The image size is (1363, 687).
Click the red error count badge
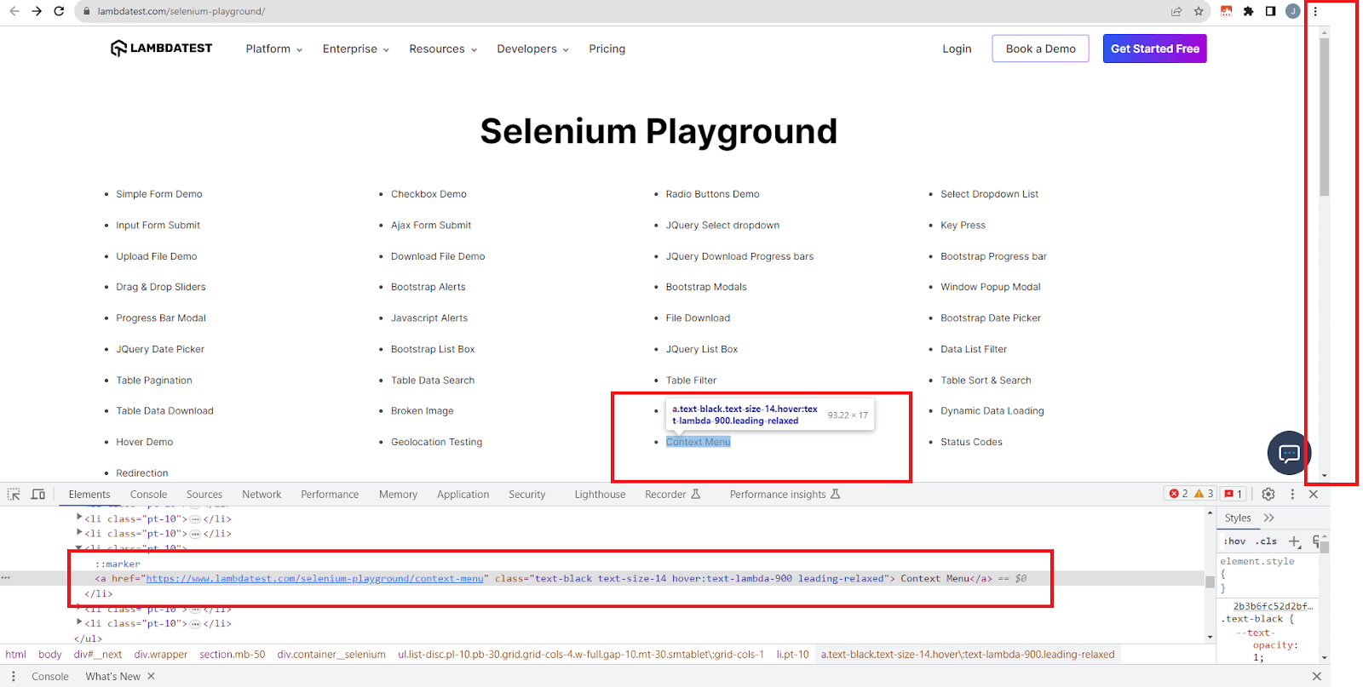click(x=1178, y=494)
